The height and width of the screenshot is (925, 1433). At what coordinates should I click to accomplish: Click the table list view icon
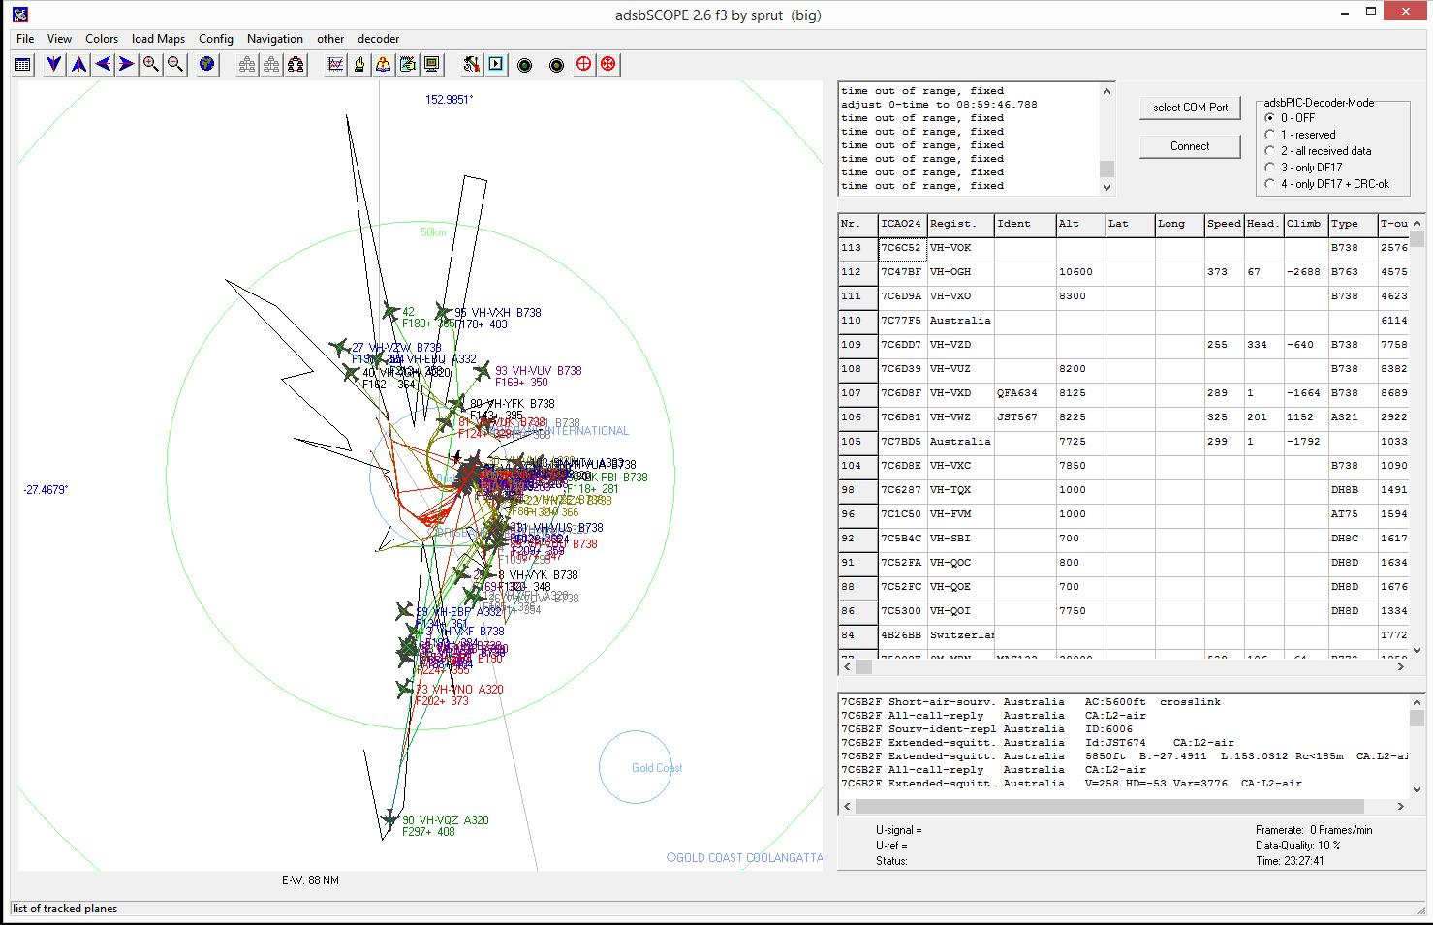point(23,65)
